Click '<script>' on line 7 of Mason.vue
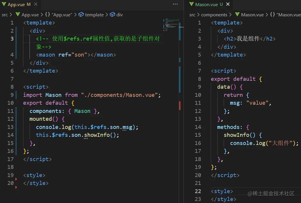The height and width of the screenshot is (203, 301). click(x=224, y=71)
